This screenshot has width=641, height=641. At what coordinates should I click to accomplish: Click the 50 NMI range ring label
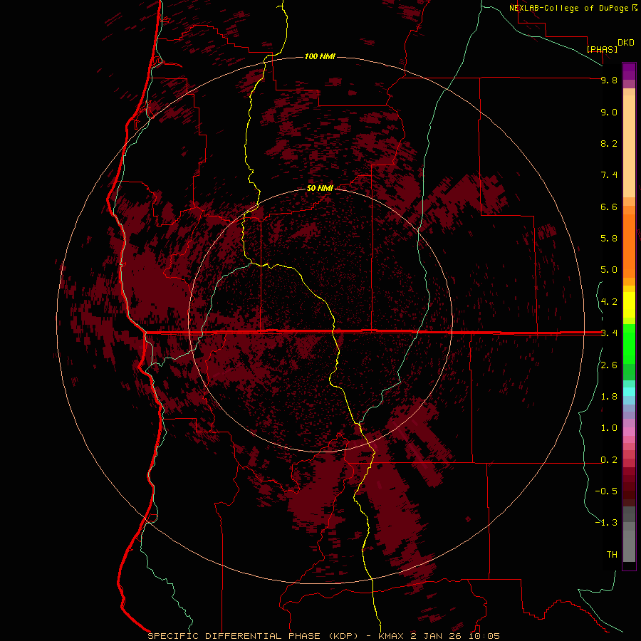320,188
